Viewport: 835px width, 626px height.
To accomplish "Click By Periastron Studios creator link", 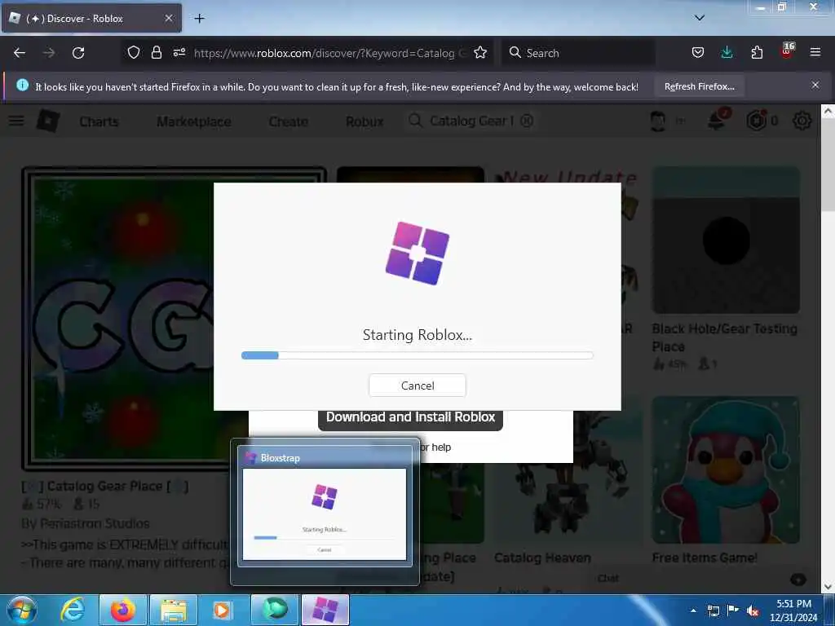I will [85, 524].
